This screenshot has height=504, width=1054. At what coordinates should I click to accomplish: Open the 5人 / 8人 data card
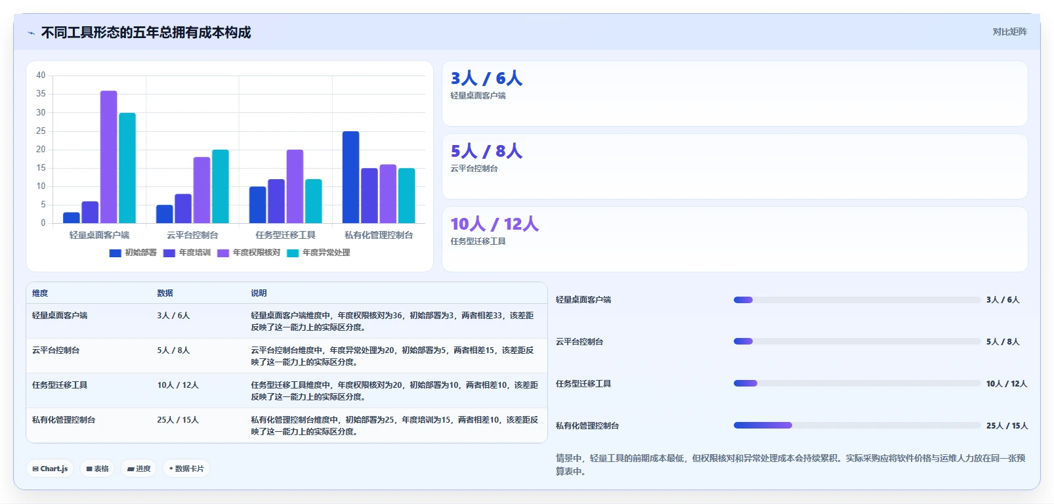(735, 166)
